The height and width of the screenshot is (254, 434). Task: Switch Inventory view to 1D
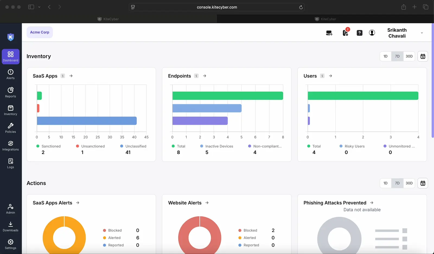[385, 56]
